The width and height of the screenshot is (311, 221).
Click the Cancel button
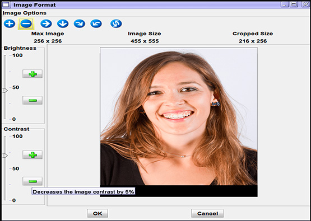point(207,213)
